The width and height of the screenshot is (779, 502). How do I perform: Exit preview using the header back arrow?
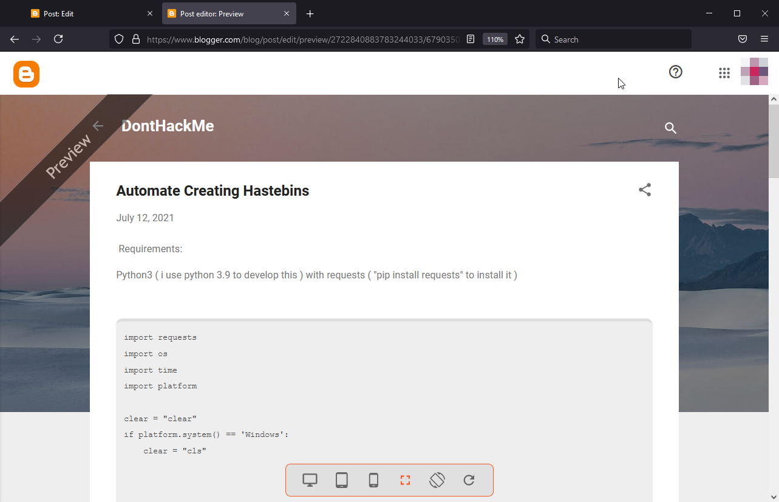tap(98, 126)
